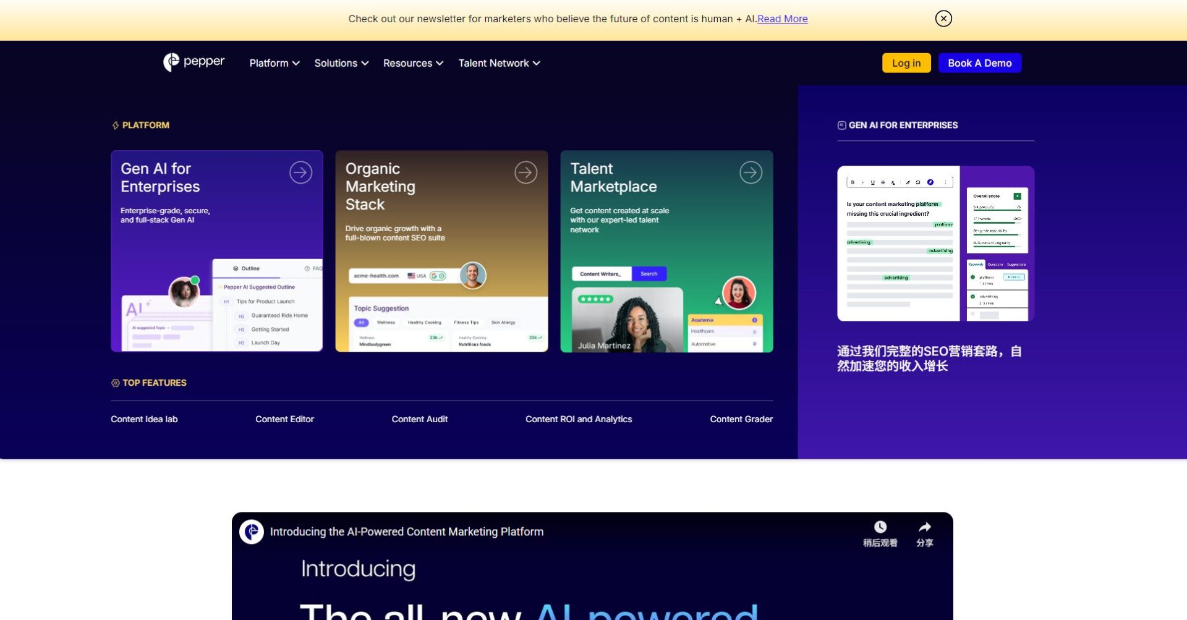Open the Organic Marketing Stack card via its arrow
The image size is (1187, 620).
[525, 172]
